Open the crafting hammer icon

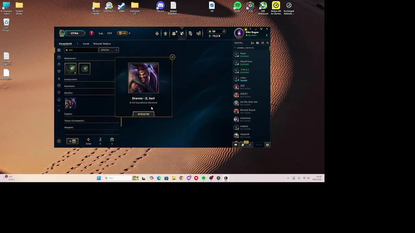click(182, 33)
